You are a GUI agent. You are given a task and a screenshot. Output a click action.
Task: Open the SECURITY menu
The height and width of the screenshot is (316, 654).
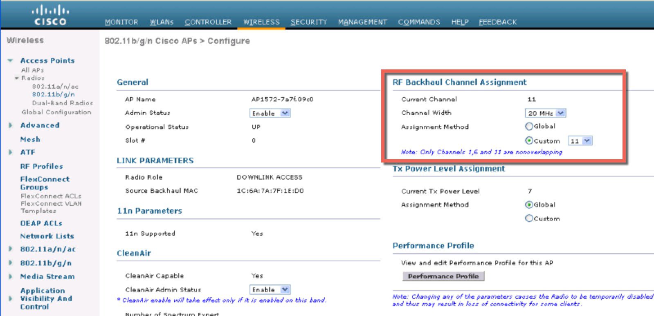pos(309,22)
